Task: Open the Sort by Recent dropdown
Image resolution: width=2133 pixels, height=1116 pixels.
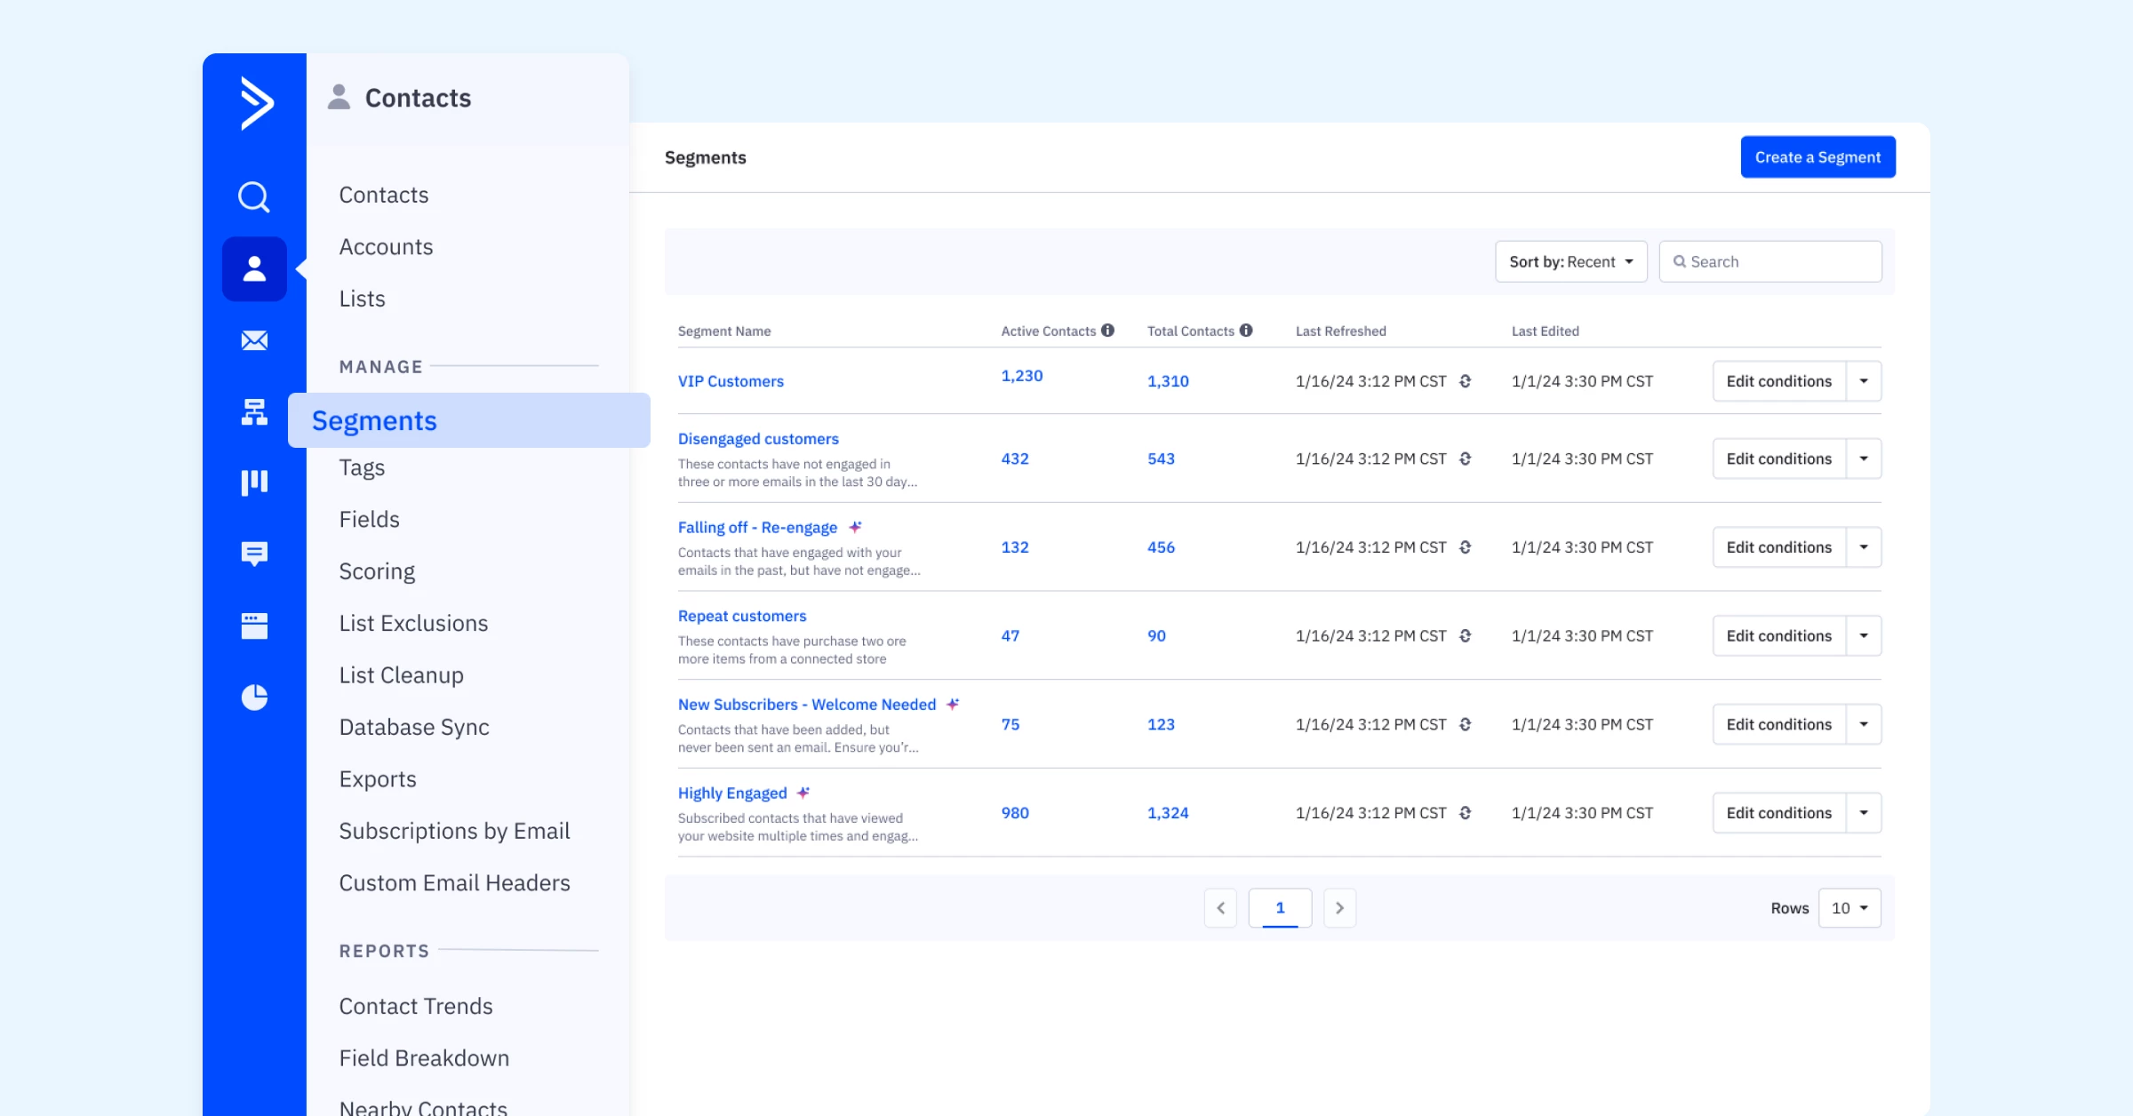Action: pos(1570,262)
